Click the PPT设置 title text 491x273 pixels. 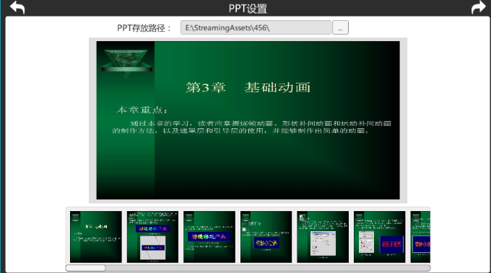click(248, 9)
